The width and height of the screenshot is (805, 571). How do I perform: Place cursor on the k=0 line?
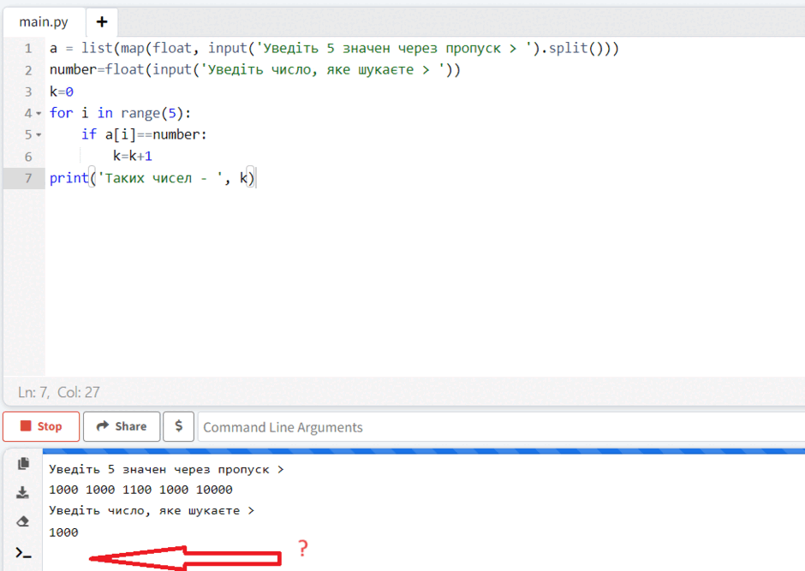click(x=62, y=92)
